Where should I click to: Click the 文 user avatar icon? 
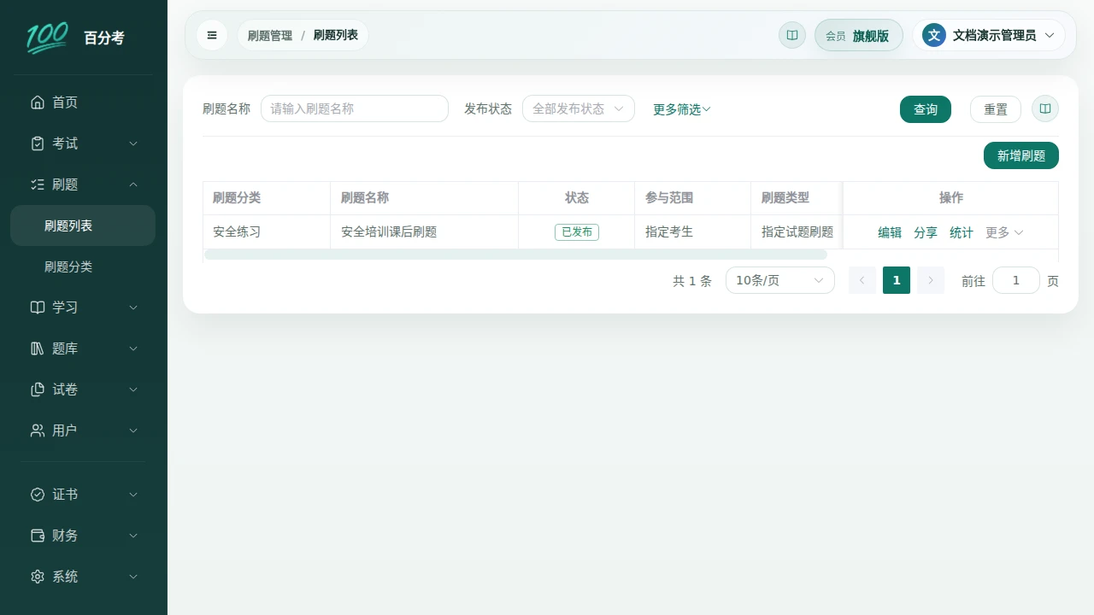tap(934, 35)
